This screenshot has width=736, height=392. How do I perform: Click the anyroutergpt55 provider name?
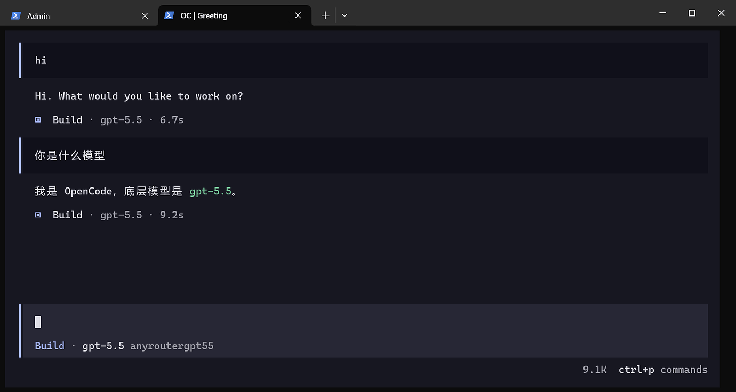tap(172, 346)
